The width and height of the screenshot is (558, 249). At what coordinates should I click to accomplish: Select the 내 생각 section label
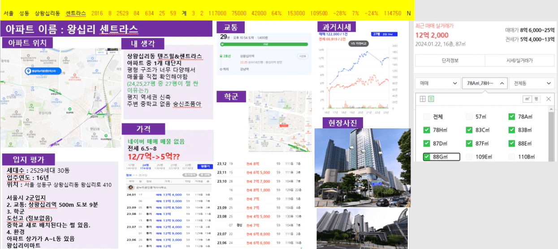(x=143, y=44)
